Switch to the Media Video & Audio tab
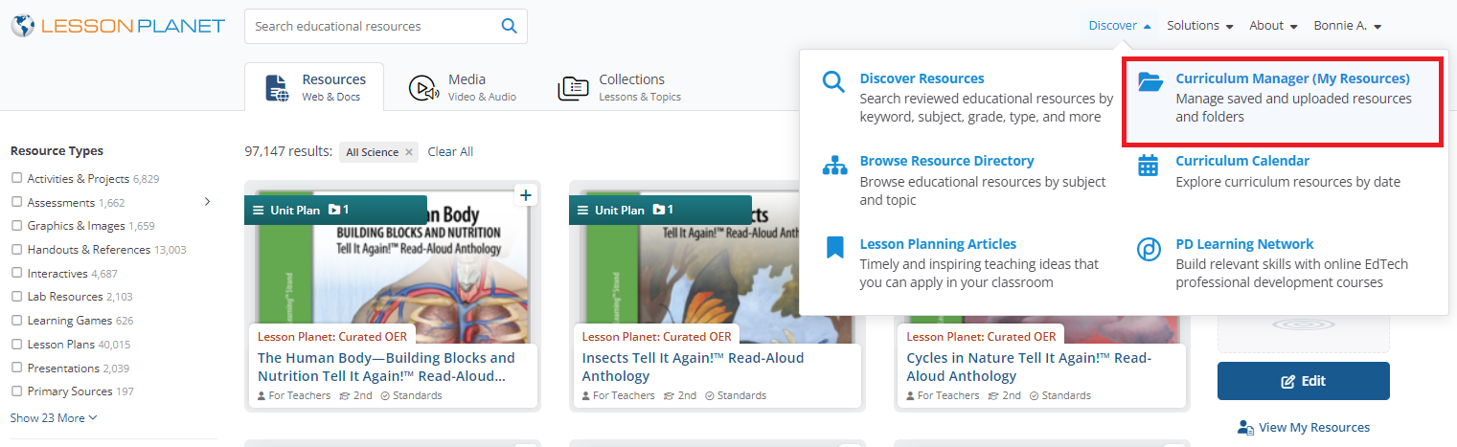Viewport: 1457px width, 447px height. 462,87
